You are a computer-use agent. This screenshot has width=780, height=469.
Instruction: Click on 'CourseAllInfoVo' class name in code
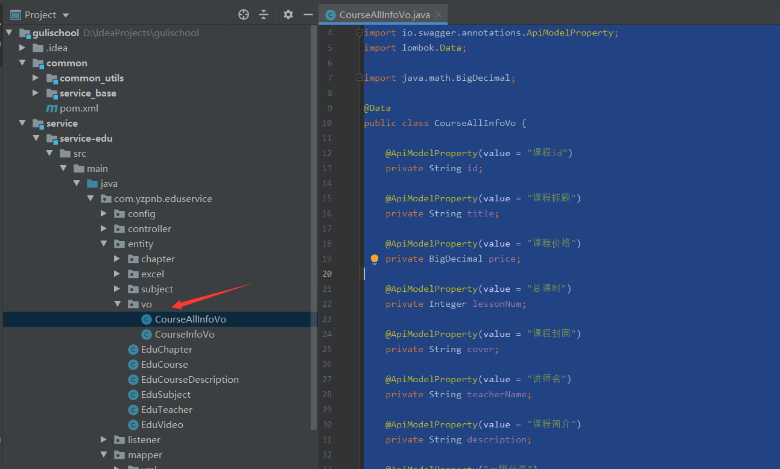click(x=475, y=123)
